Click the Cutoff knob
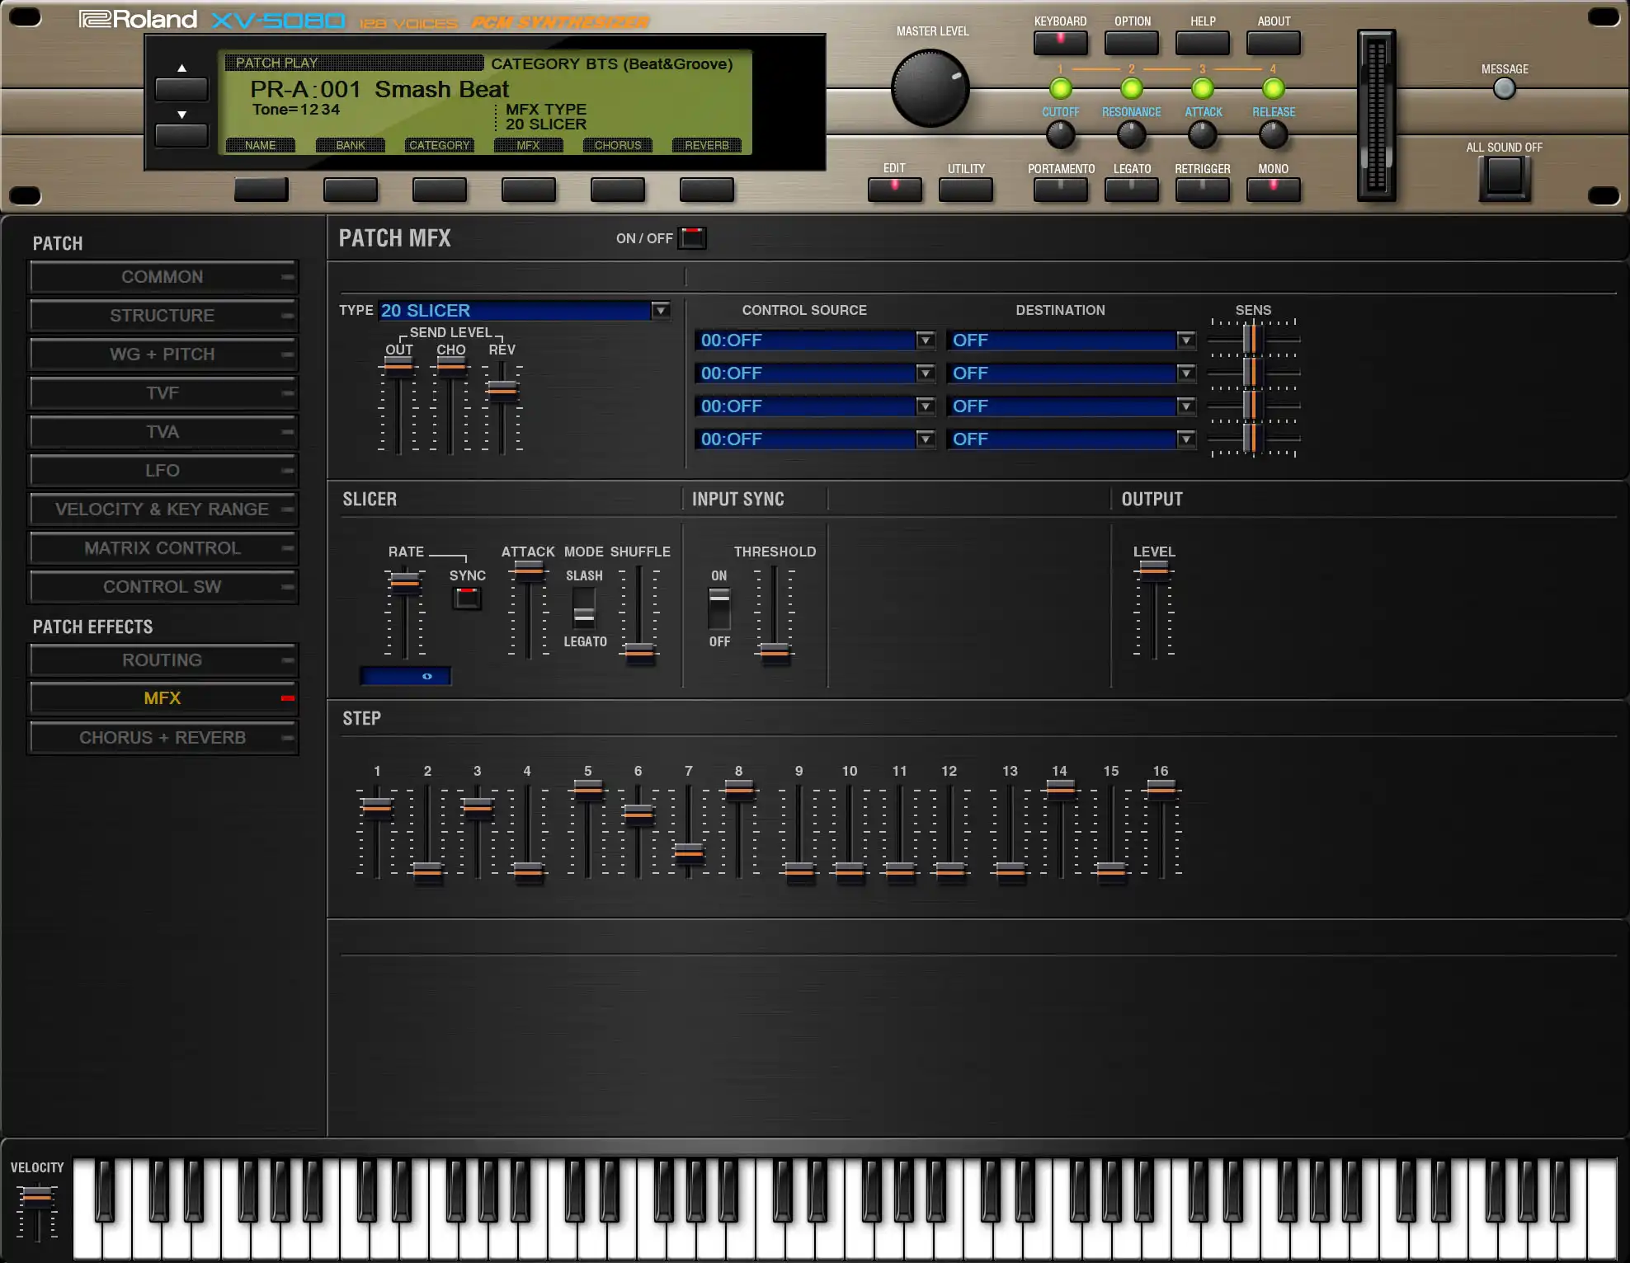 [x=1060, y=135]
